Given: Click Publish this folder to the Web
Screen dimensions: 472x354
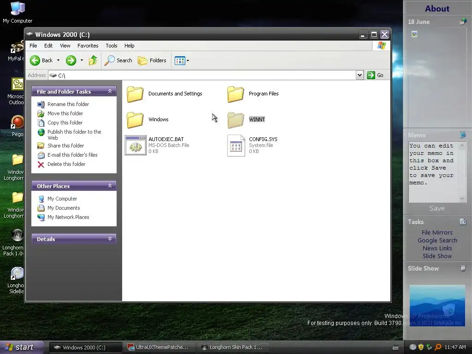Looking at the screenshot, I should click(x=74, y=135).
